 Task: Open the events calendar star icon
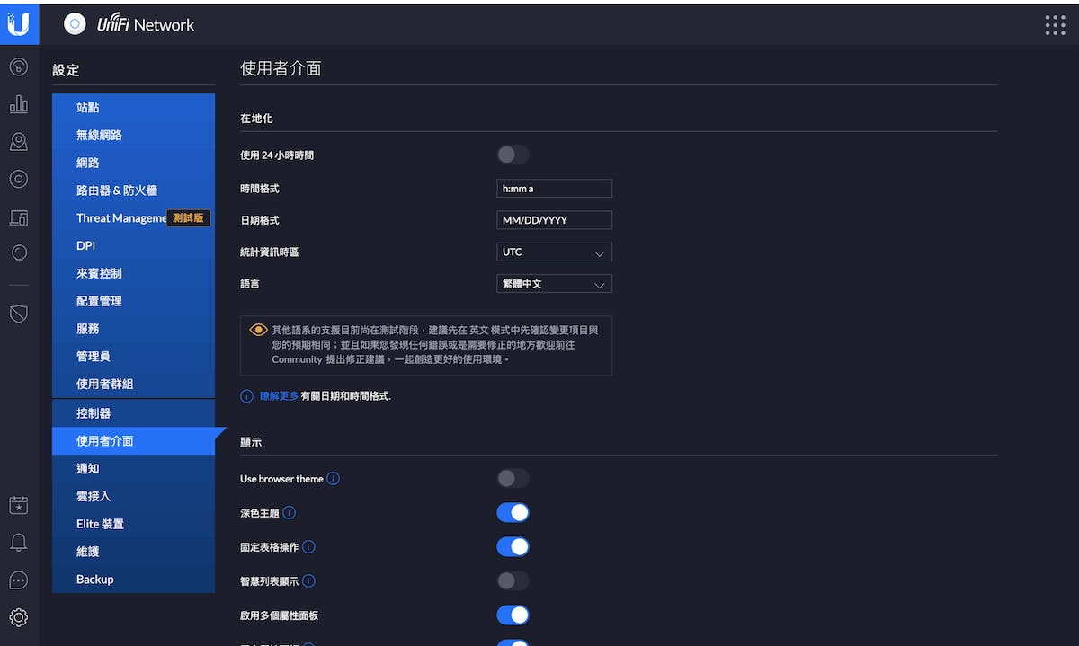18,505
